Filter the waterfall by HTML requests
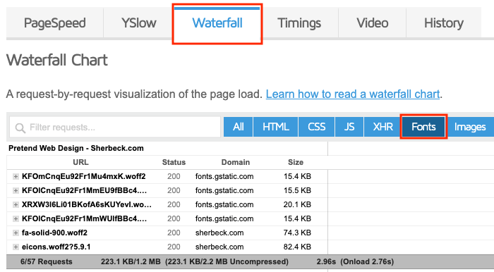The height and width of the screenshot is (272, 494). [x=276, y=127]
